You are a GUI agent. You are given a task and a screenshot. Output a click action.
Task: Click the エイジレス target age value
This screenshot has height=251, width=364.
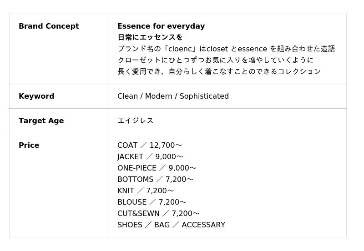135,121
